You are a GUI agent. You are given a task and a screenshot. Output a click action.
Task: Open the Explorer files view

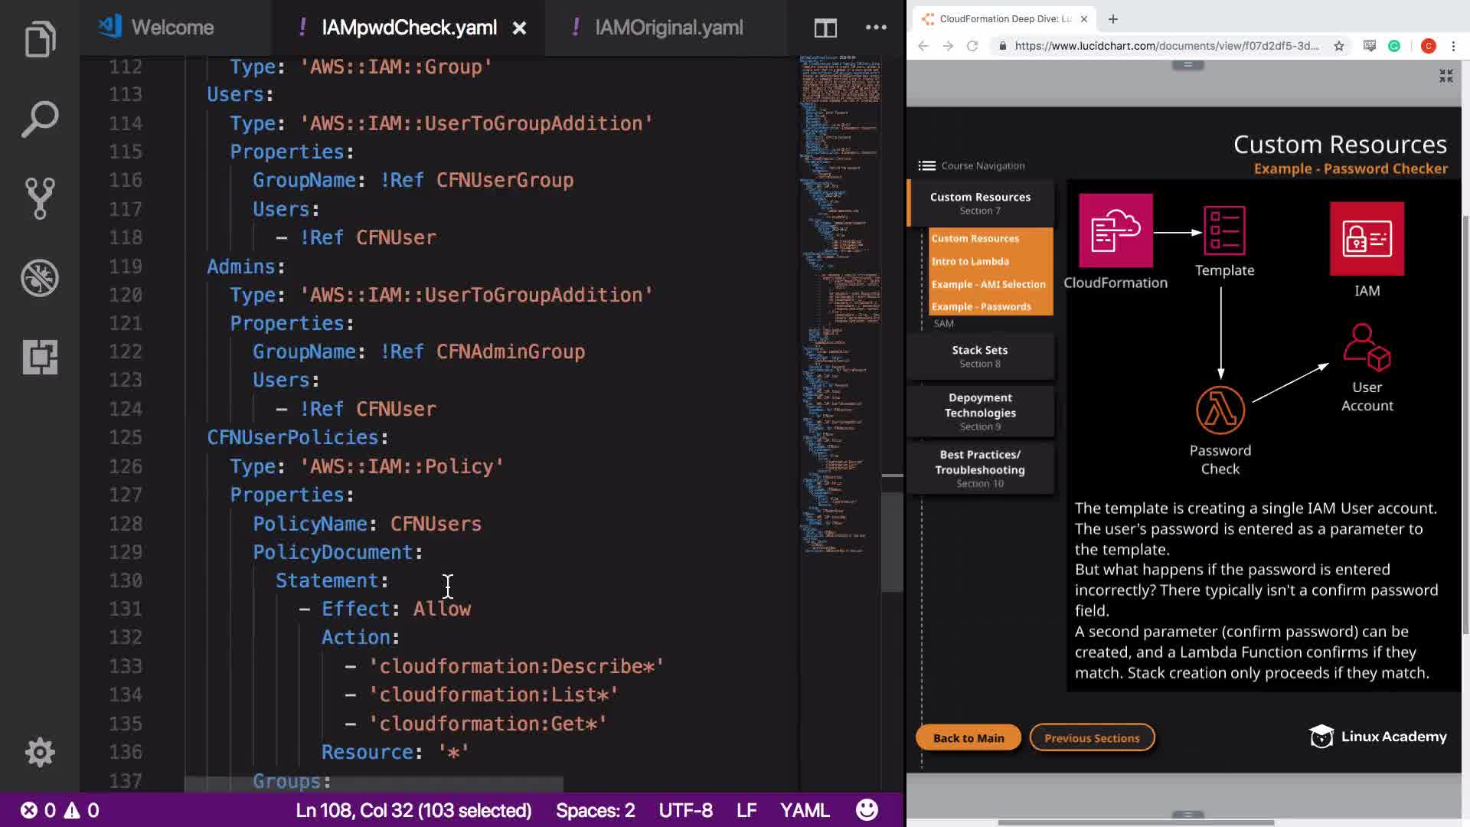[40, 39]
